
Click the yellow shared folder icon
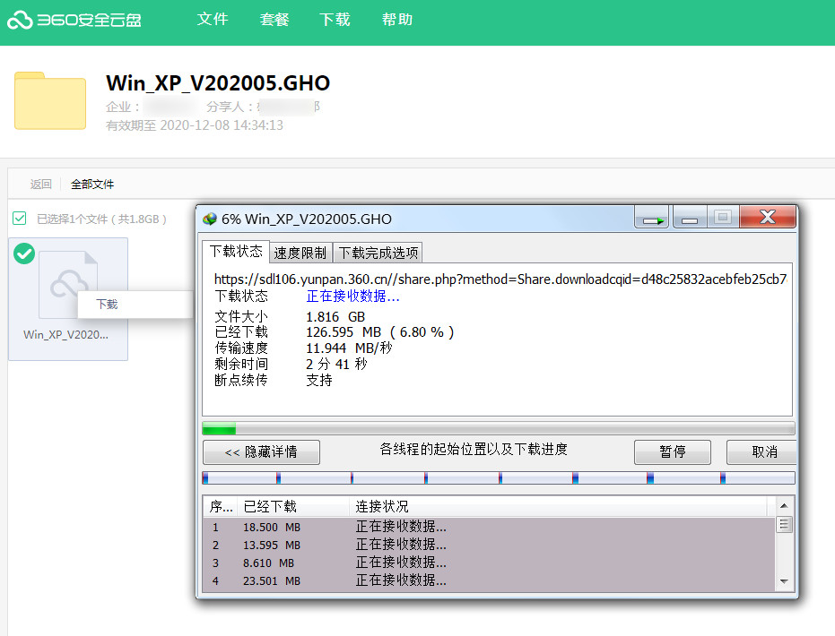point(50,100)
